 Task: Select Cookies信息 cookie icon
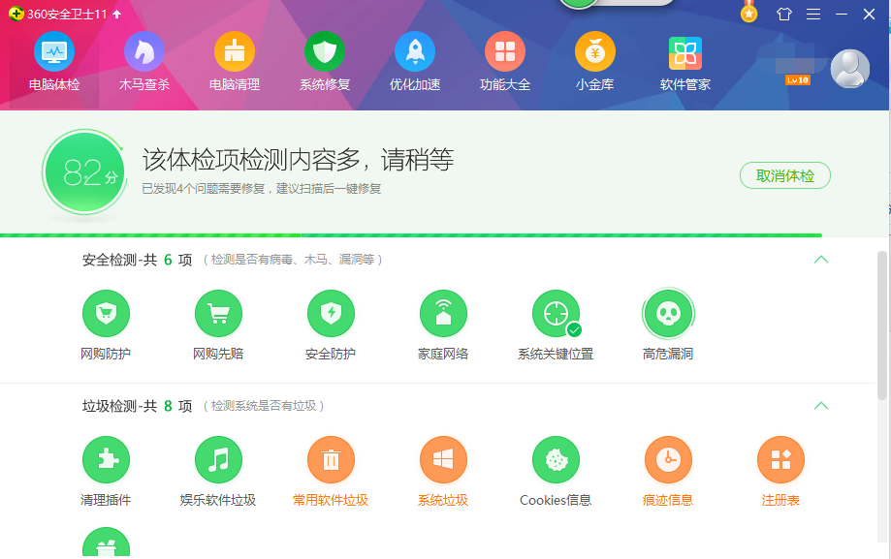[x=556, y=459]
